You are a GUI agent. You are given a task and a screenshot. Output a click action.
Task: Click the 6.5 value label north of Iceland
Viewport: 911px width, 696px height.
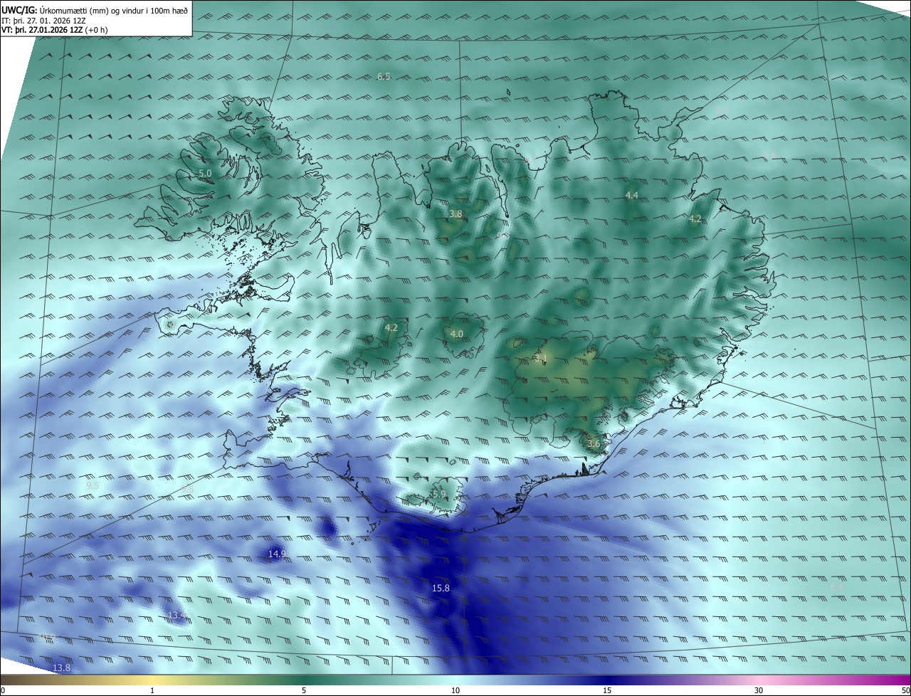pyautogui.click(x=384, y=76)
